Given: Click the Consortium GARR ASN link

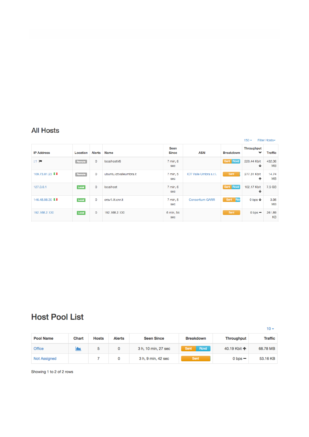Looking at the screenshot, I should coord(202,200).
